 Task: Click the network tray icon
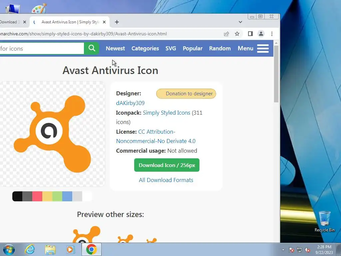[x=299, y=250]
